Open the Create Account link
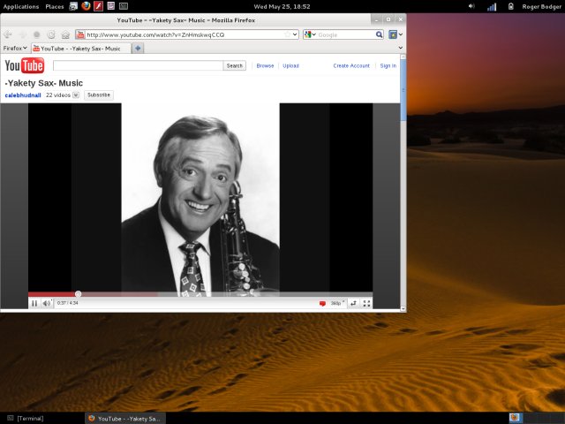The width and height of the screenshot is (565, 424). [351, 65]
